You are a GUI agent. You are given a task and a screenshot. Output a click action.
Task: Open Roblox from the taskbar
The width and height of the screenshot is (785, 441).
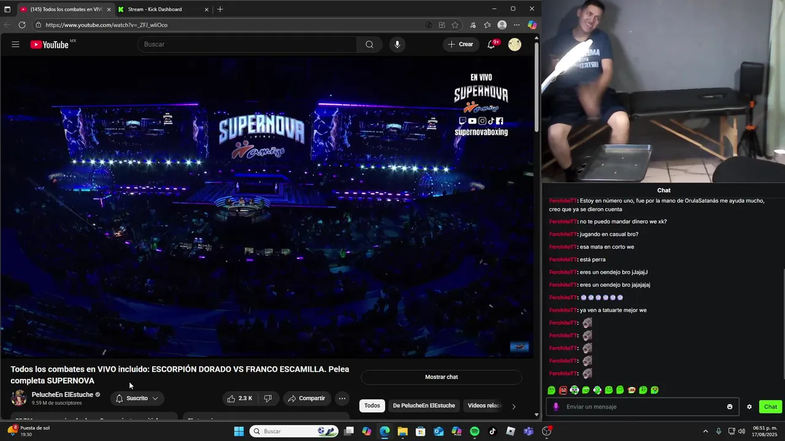point(511,431)
